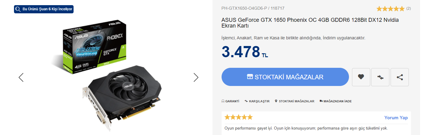Go to previous product image with left chevron
Image resolution: width=445 pixels, height=135 pixels.
click(x=21, y=77)
